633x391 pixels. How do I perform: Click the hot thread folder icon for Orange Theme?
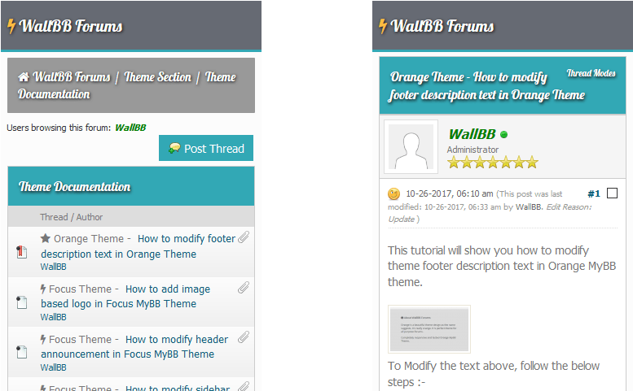tap(21, 252)
